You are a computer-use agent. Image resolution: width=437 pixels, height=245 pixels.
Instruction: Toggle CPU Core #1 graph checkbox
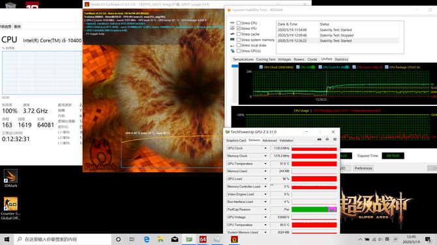pos(320,67)
